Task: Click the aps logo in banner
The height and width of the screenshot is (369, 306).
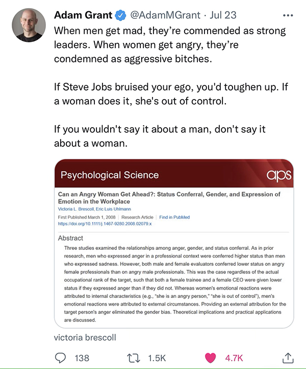Action: pos(278,174)
